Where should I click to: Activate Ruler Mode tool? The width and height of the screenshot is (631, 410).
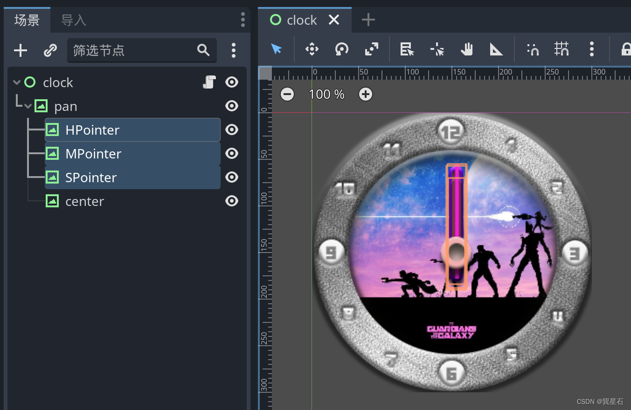click(496, 48)
